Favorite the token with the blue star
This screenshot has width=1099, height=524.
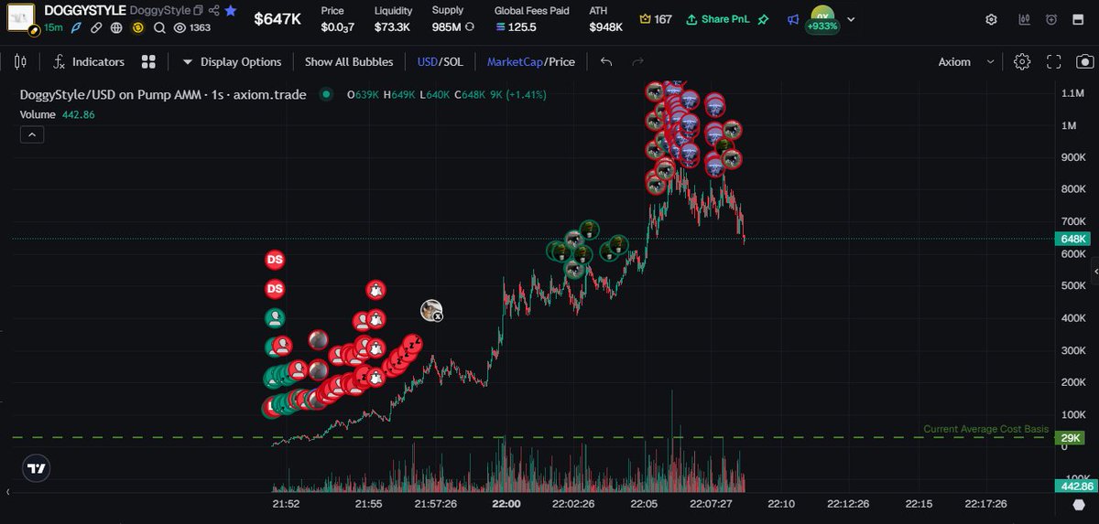click(231, 11)
